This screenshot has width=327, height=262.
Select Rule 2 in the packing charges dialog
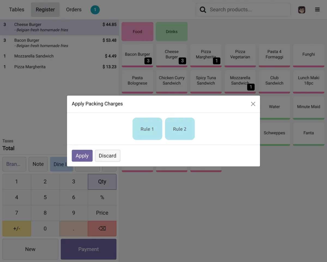click(x=180, y=129)
